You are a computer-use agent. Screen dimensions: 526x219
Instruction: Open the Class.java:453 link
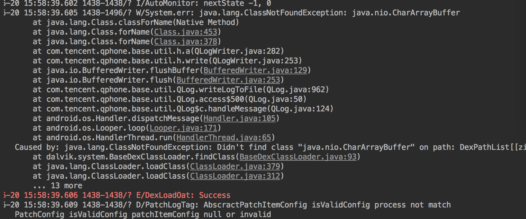186,32
